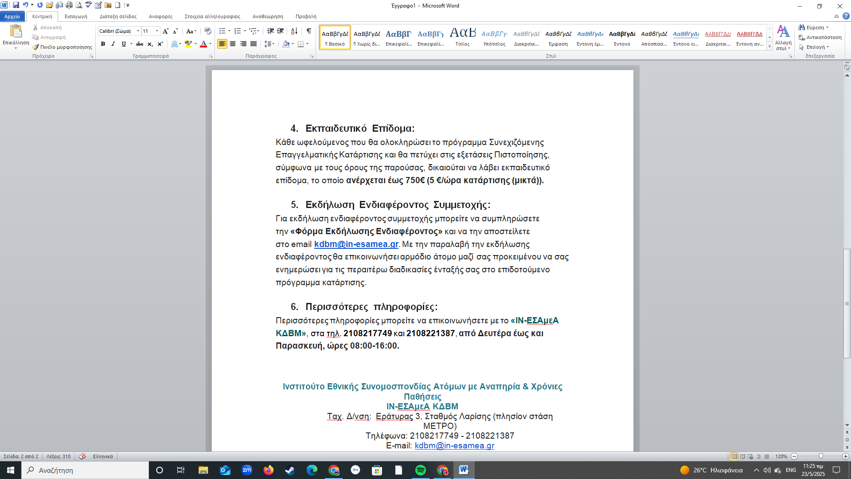851x479 pixels.
Task: Open the font size dropdown
Action: click(157, 31)
